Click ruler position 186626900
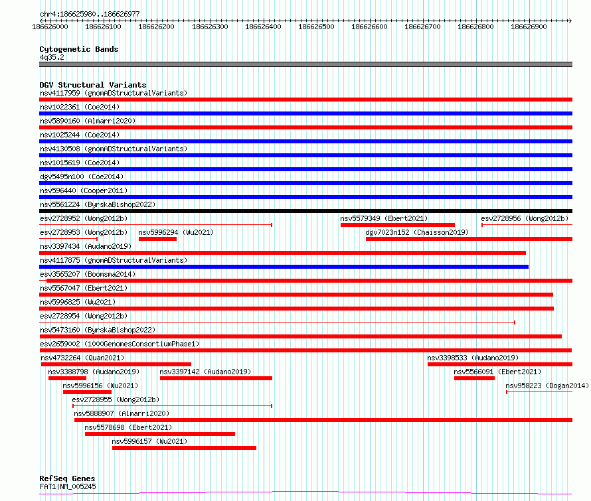 tap(529, 27)
